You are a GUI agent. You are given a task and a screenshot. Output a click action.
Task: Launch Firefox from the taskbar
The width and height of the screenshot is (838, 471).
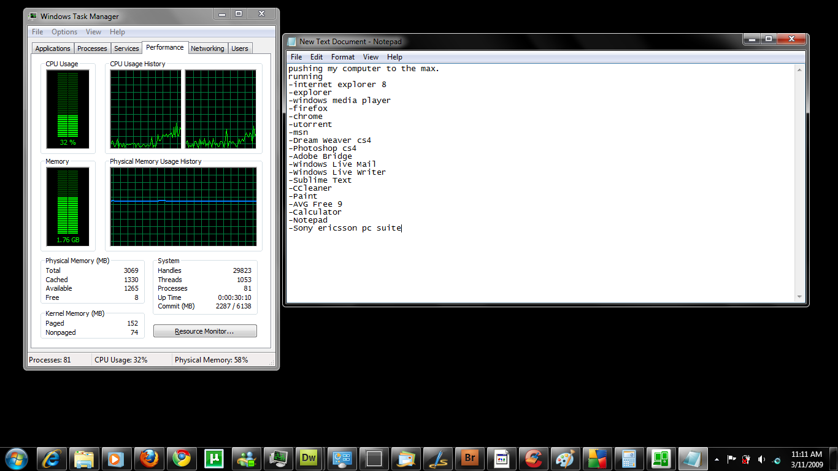(148, 458)
